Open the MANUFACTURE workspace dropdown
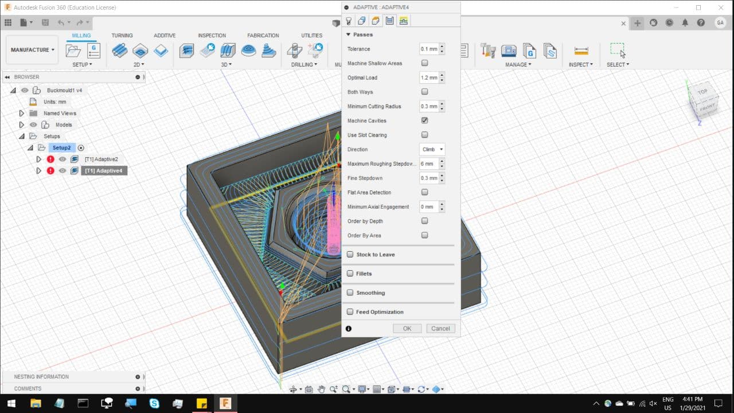The height and width of the screenshot is (413, 734). click(32, 50)
